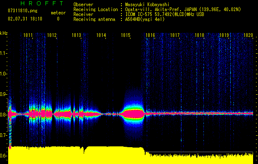Click the meteor count value 0
258x164 pixels.
[58, 19]
